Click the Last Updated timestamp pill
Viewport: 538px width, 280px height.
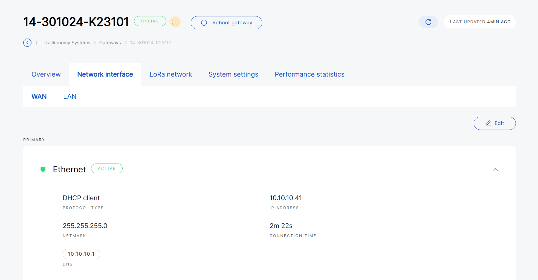480,22
